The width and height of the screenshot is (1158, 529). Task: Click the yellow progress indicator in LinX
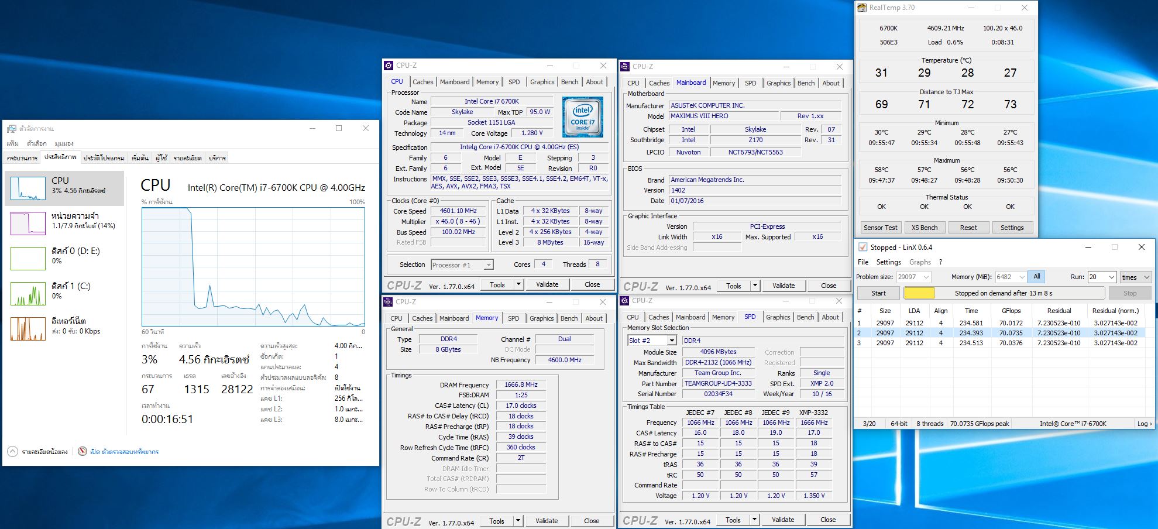(919, 293)
